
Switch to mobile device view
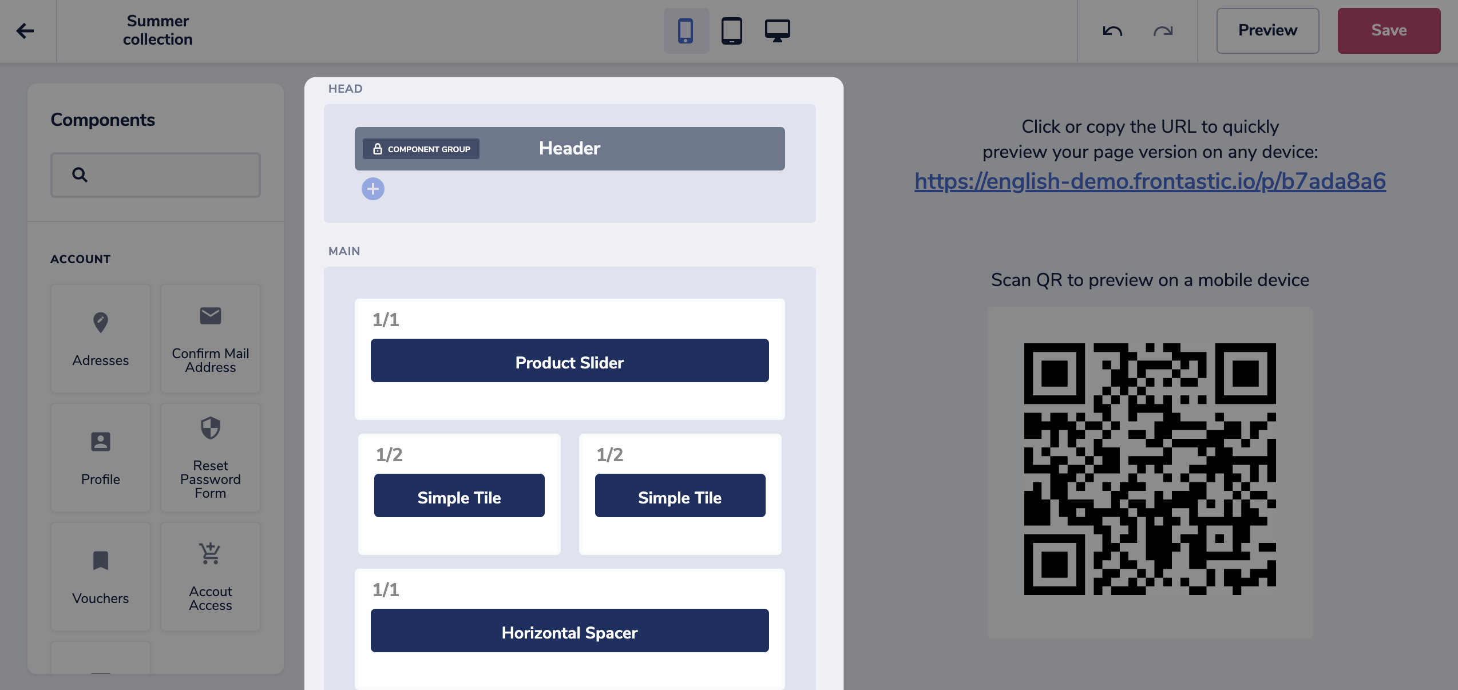tap(686, 30)
